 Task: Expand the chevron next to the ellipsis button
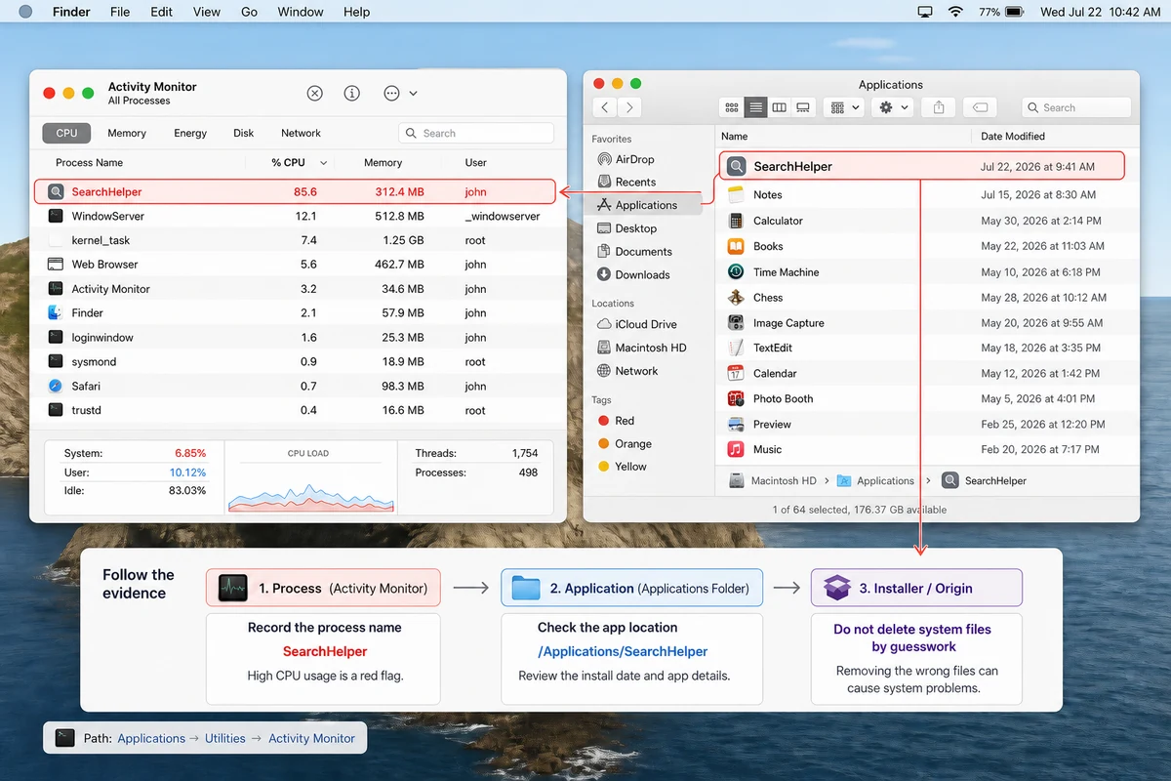tap(414, 94)
